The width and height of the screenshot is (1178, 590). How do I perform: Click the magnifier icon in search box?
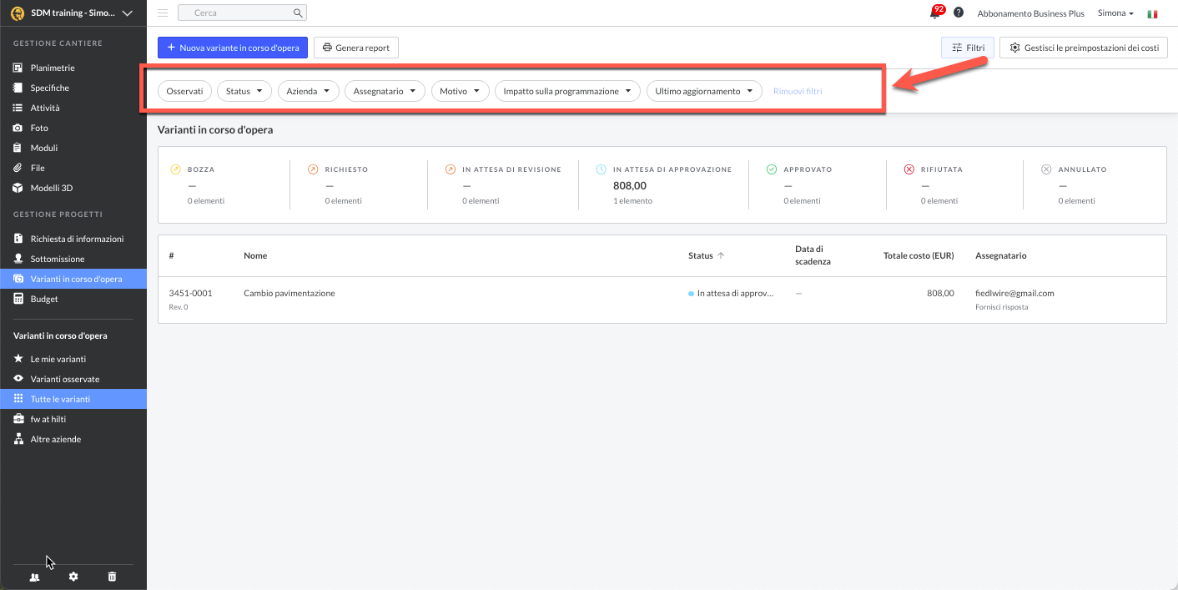coord(298,13)
